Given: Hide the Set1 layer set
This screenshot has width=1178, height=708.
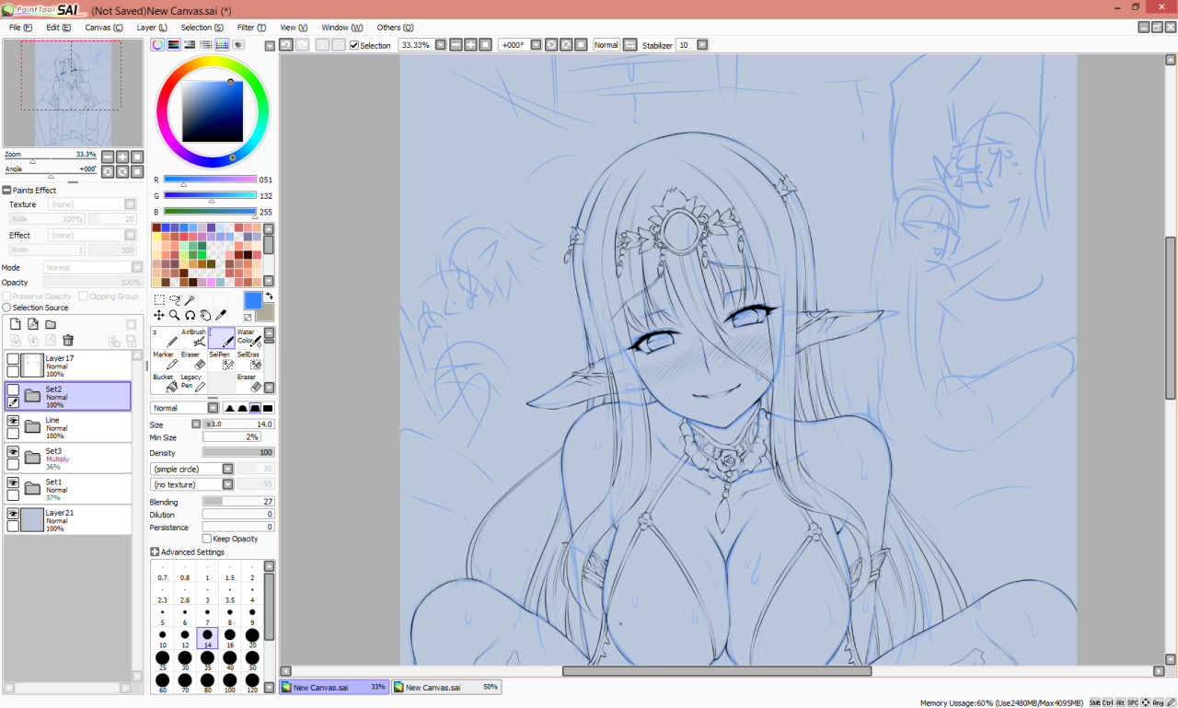Looking at the screenshot, I should click(x=13, y=482).
